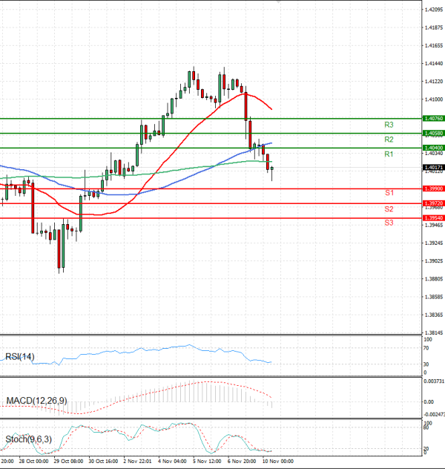Click the current price tag 1.40171
The width and height of the screenshot is (445, 469).
(433, 168)
